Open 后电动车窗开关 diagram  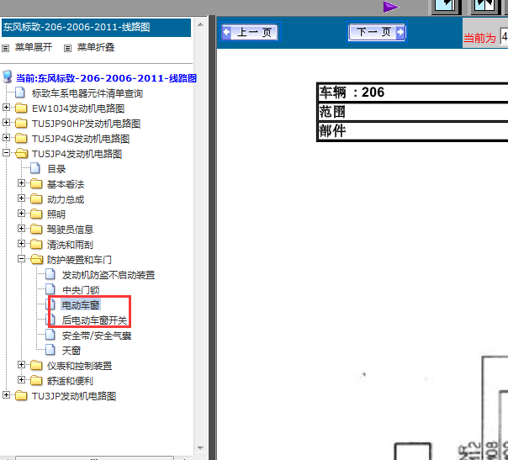click(x=94, y=320)
